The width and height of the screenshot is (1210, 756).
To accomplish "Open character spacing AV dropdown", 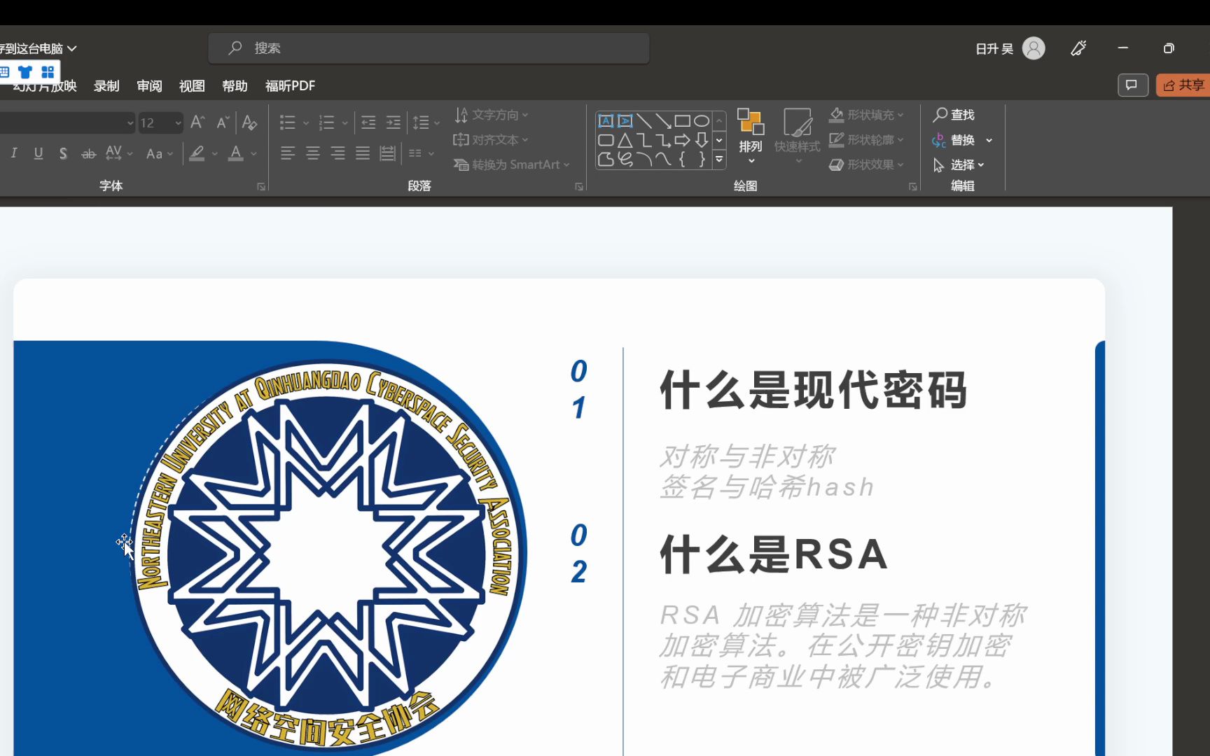I will 119,153.
